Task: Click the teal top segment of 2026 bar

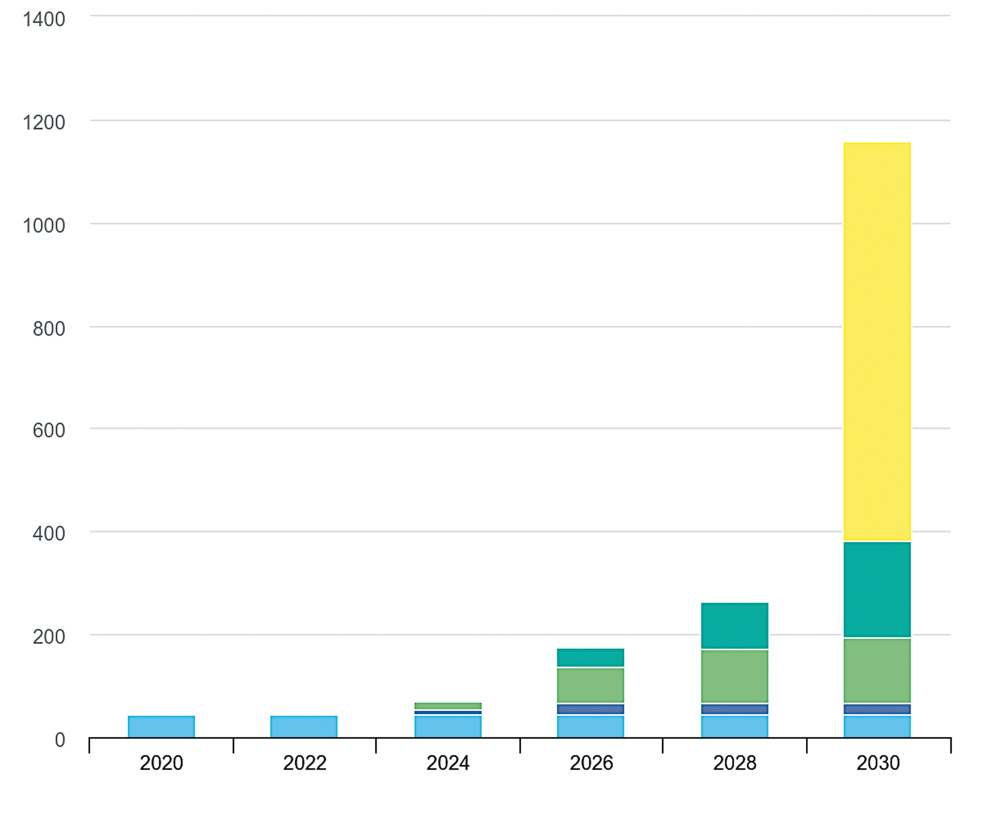Action: [590, 657]
